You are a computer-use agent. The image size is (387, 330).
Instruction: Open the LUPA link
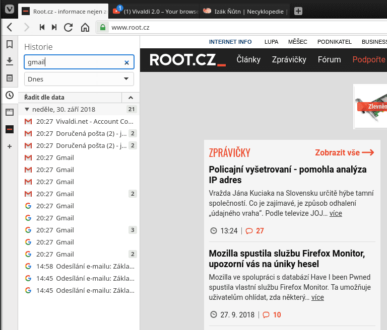point(271,42)
